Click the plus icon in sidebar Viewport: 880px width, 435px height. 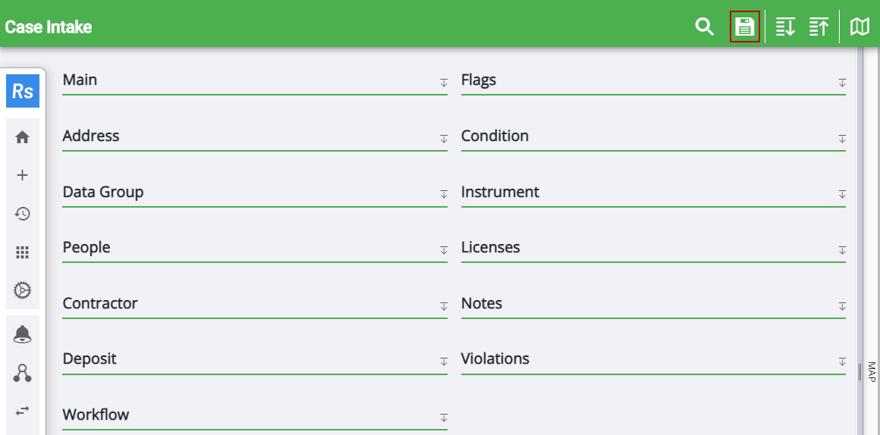coord(23,175)
